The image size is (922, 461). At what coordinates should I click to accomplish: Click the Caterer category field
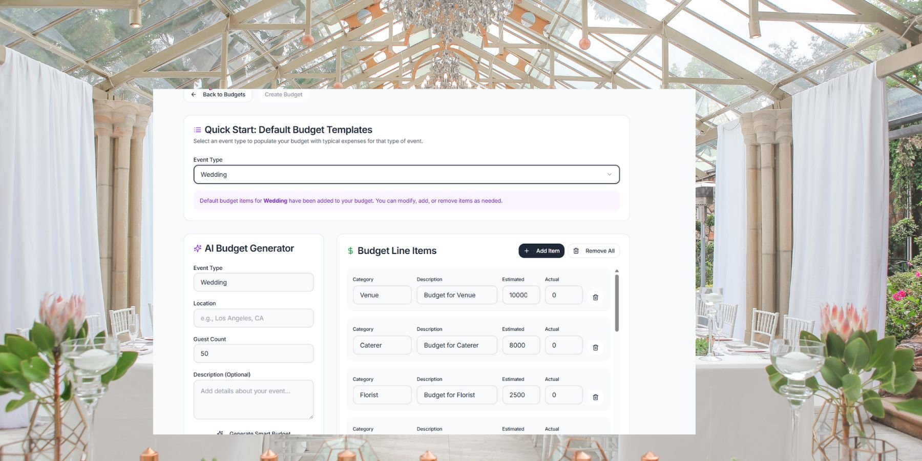coord(382,345)
